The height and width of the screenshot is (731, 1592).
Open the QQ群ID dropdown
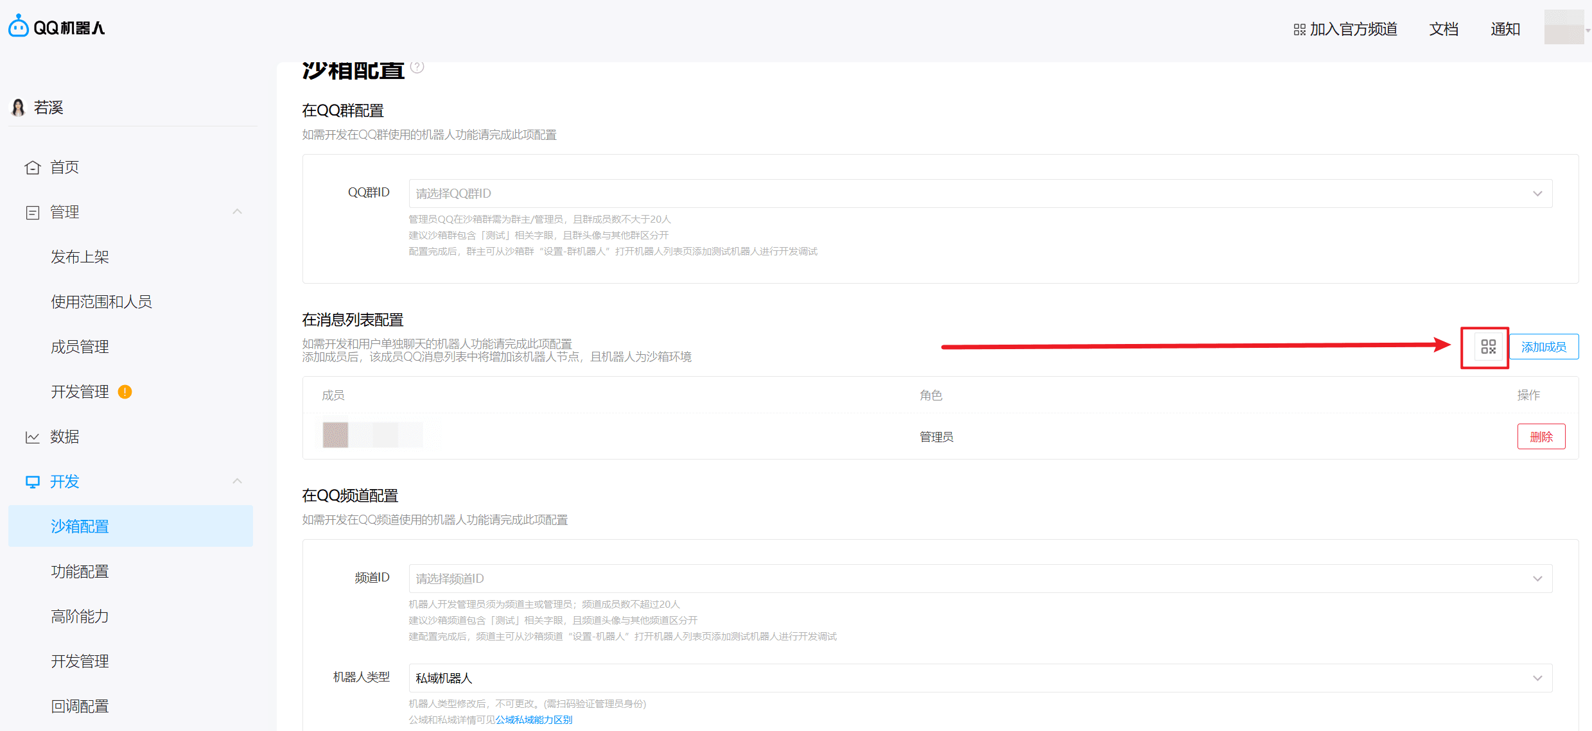click(x=981, y=193)
